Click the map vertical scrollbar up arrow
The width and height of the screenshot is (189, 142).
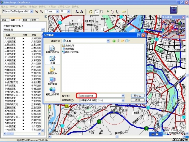187,17
